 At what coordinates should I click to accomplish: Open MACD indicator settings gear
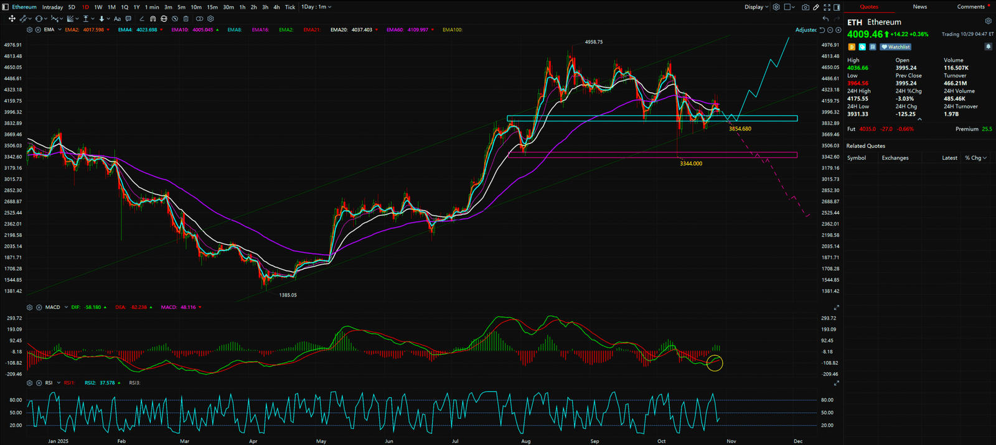coord(29,307)
